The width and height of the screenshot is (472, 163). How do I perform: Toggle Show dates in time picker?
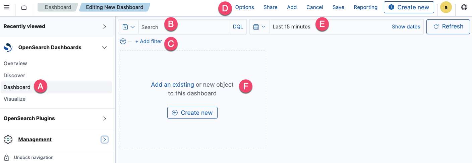point(406,27)
